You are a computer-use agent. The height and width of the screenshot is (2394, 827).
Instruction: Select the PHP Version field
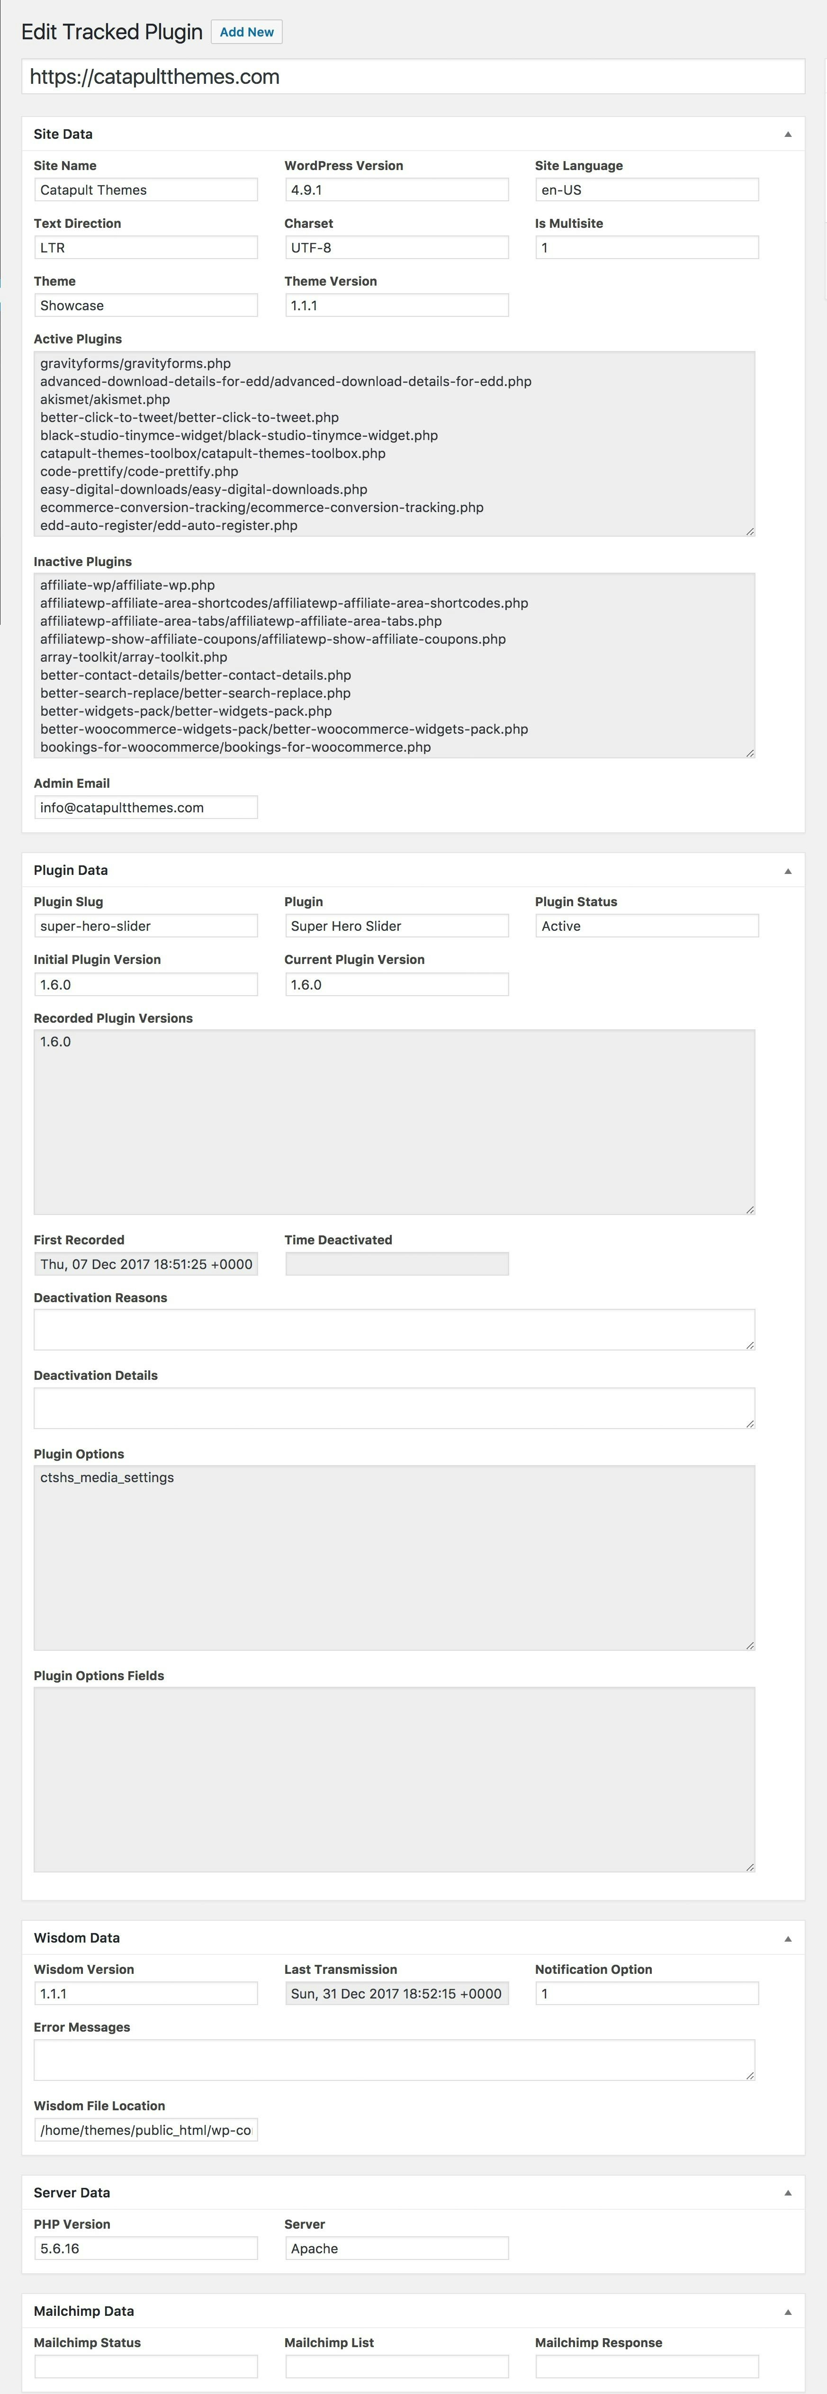[x=146, y=2248]
